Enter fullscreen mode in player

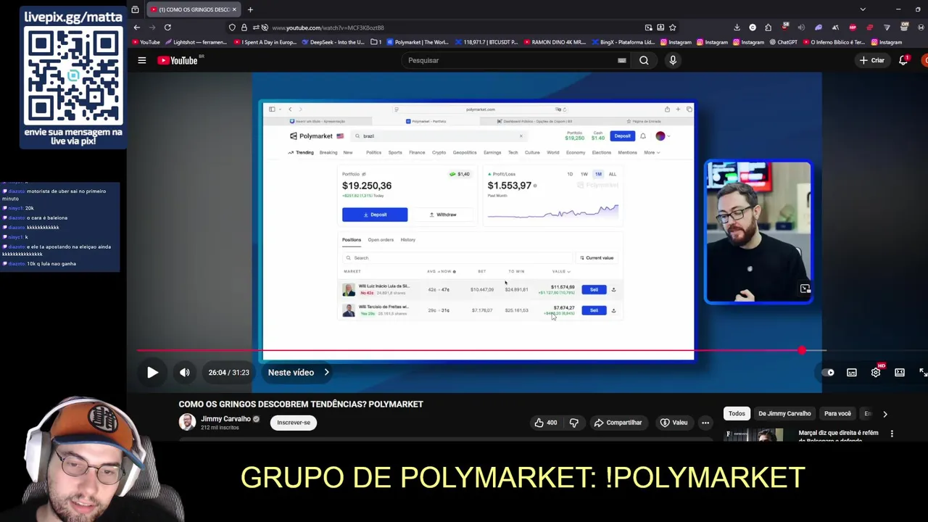click(923, 373)
